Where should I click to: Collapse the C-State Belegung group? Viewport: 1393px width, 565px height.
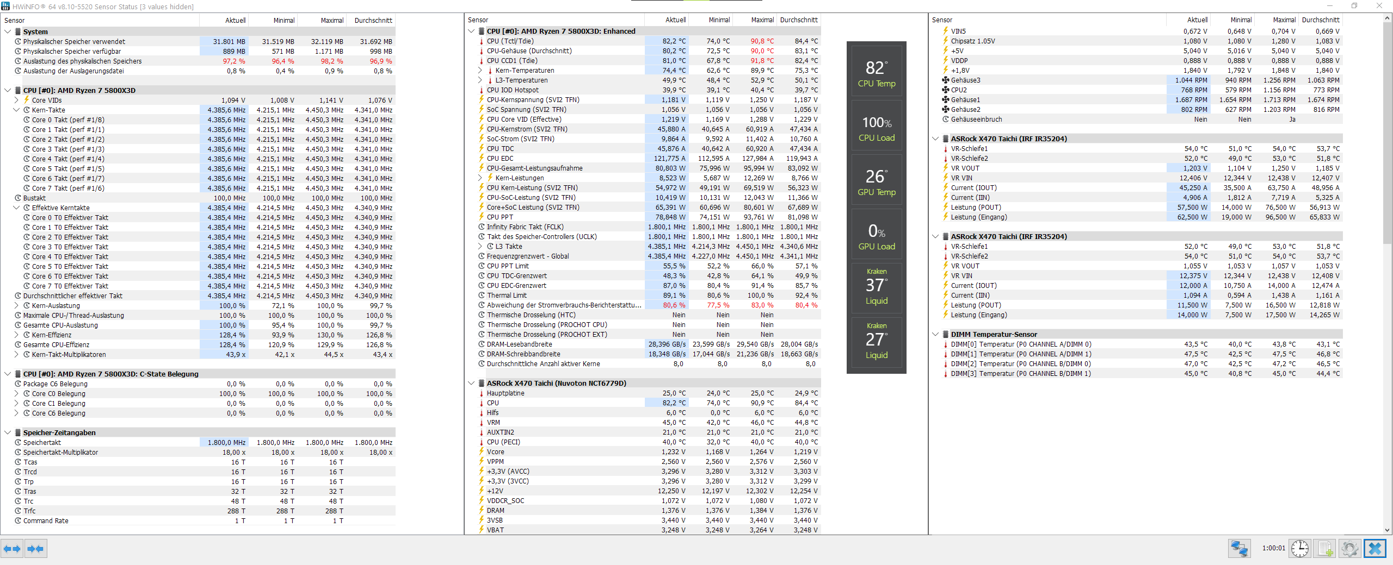8,374
